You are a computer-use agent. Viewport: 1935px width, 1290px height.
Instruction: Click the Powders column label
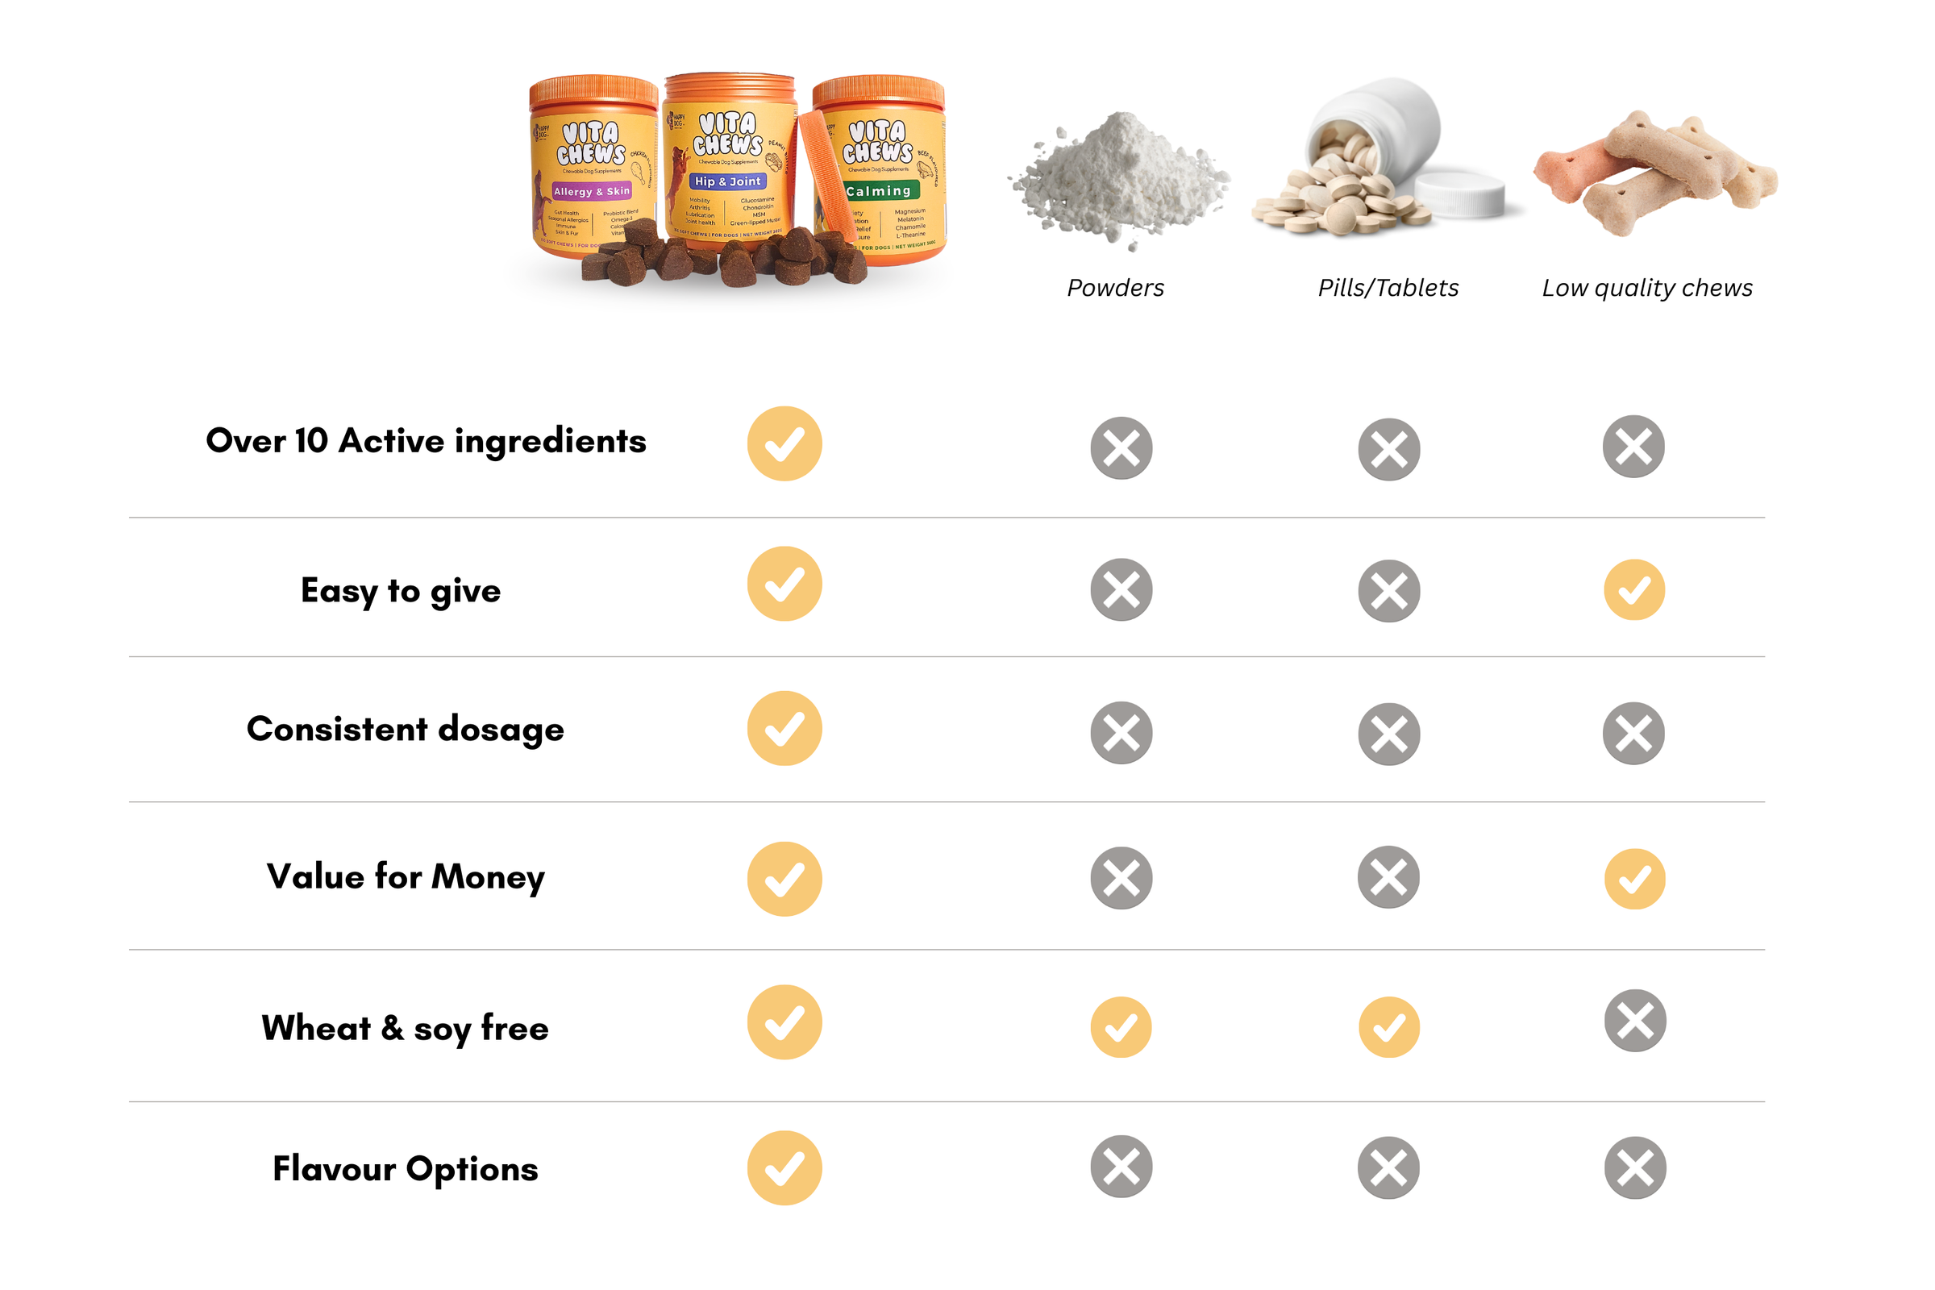[x=1115, y=288]
